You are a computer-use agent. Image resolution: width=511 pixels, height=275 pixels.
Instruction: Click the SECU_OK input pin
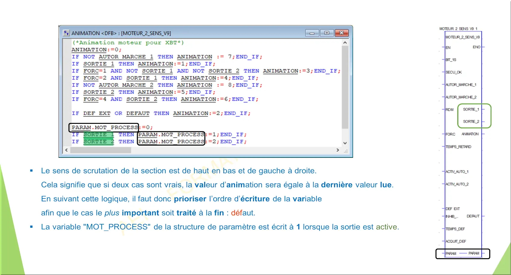(453, 72)
